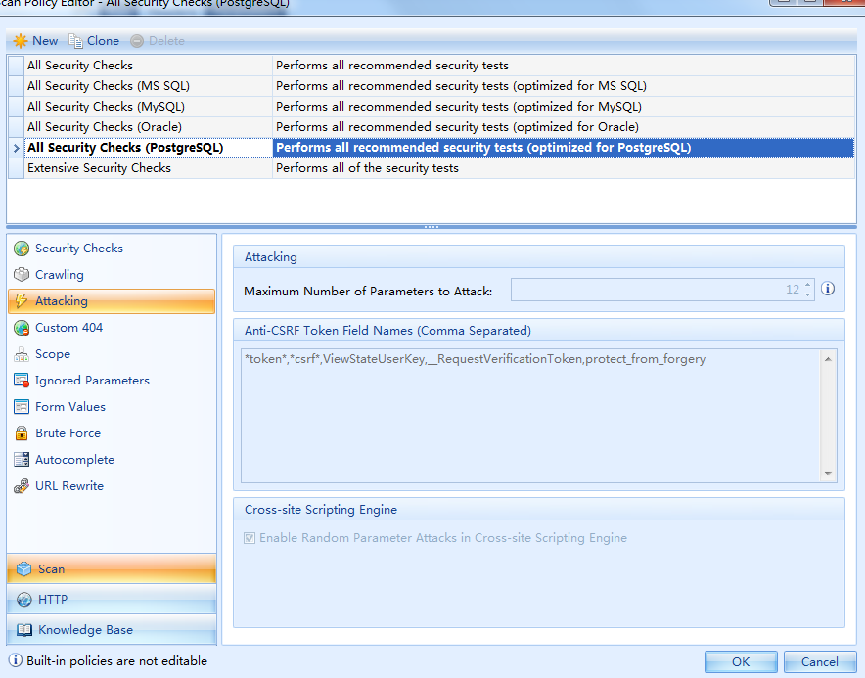
Task: Click the Cancel button
Action: click(819, 661)
